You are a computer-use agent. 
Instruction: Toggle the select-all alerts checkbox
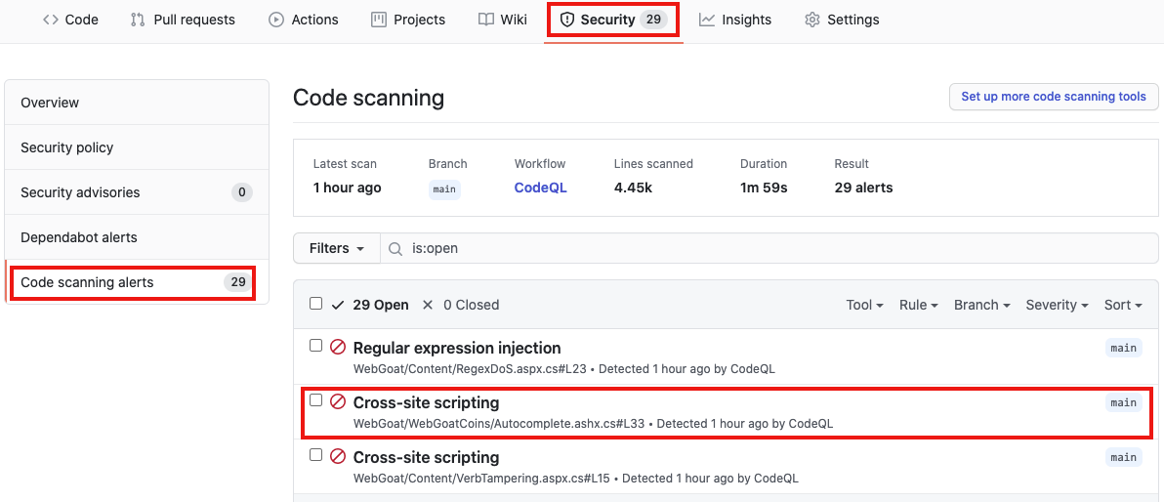click(316, 304)
